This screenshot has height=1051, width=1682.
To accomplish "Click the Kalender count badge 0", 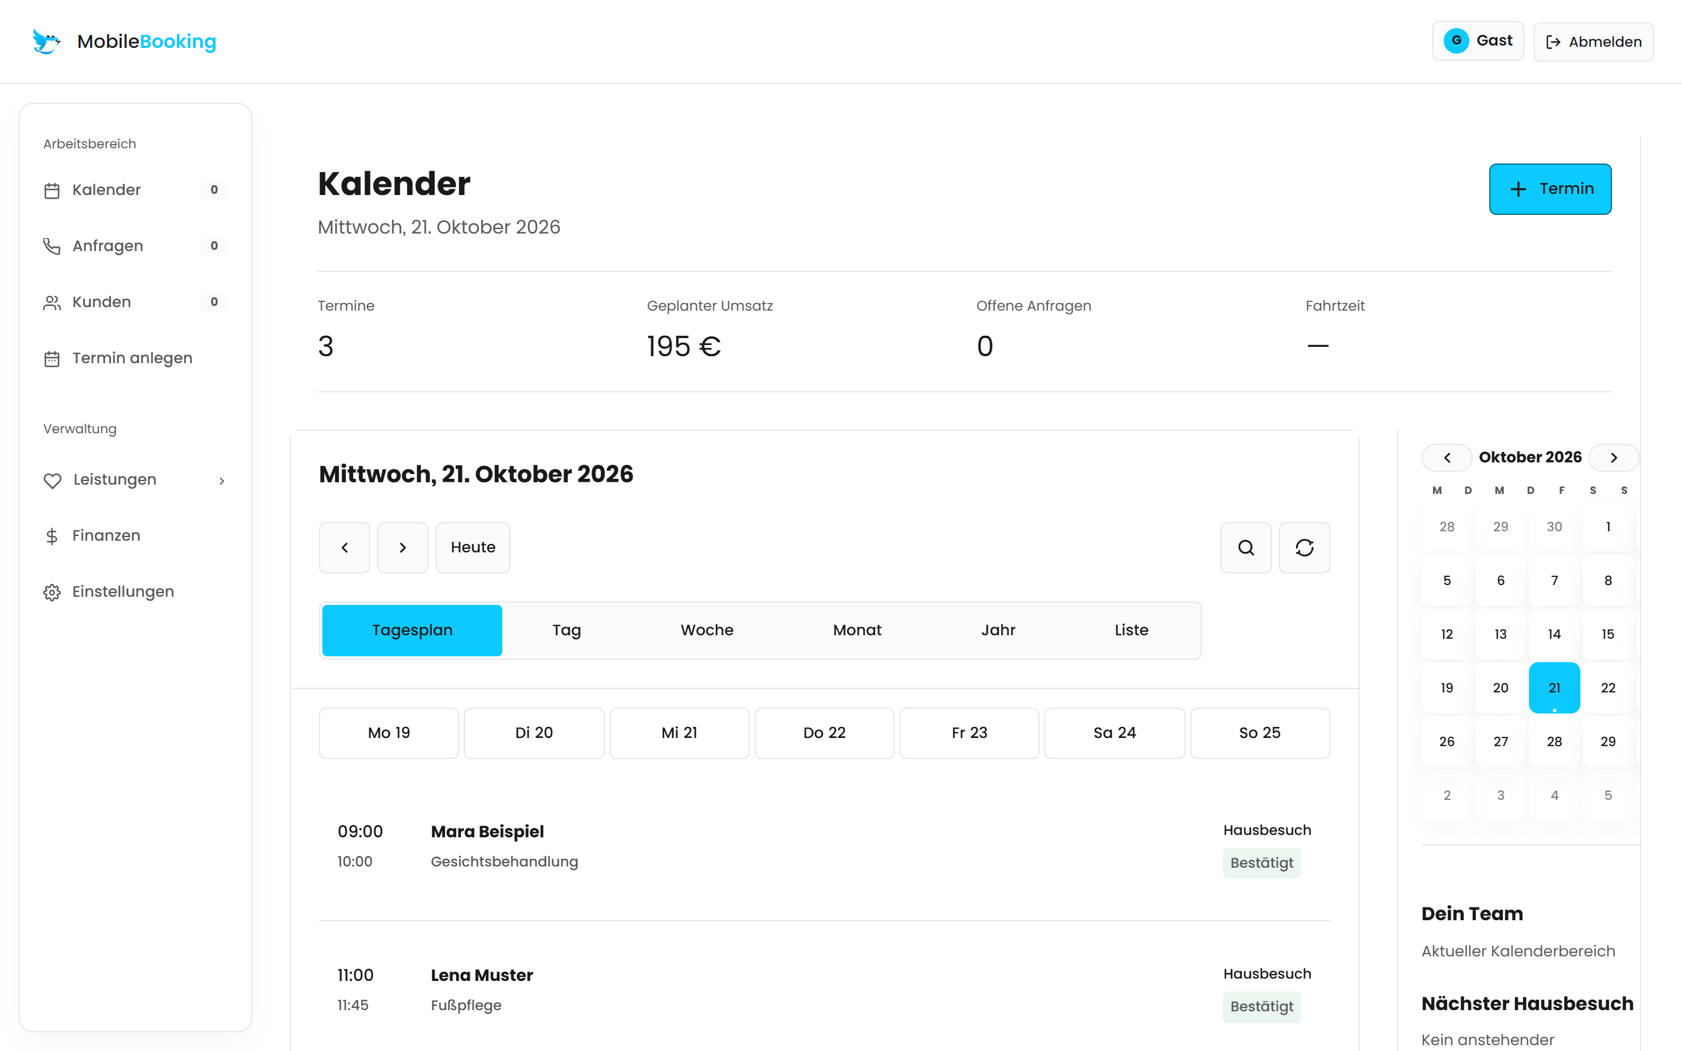I will pyautogui.click(x=214, y=190).
